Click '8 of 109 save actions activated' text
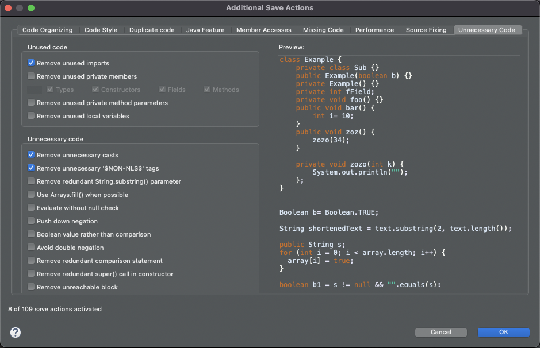540x348 pixels. point(55,309)
